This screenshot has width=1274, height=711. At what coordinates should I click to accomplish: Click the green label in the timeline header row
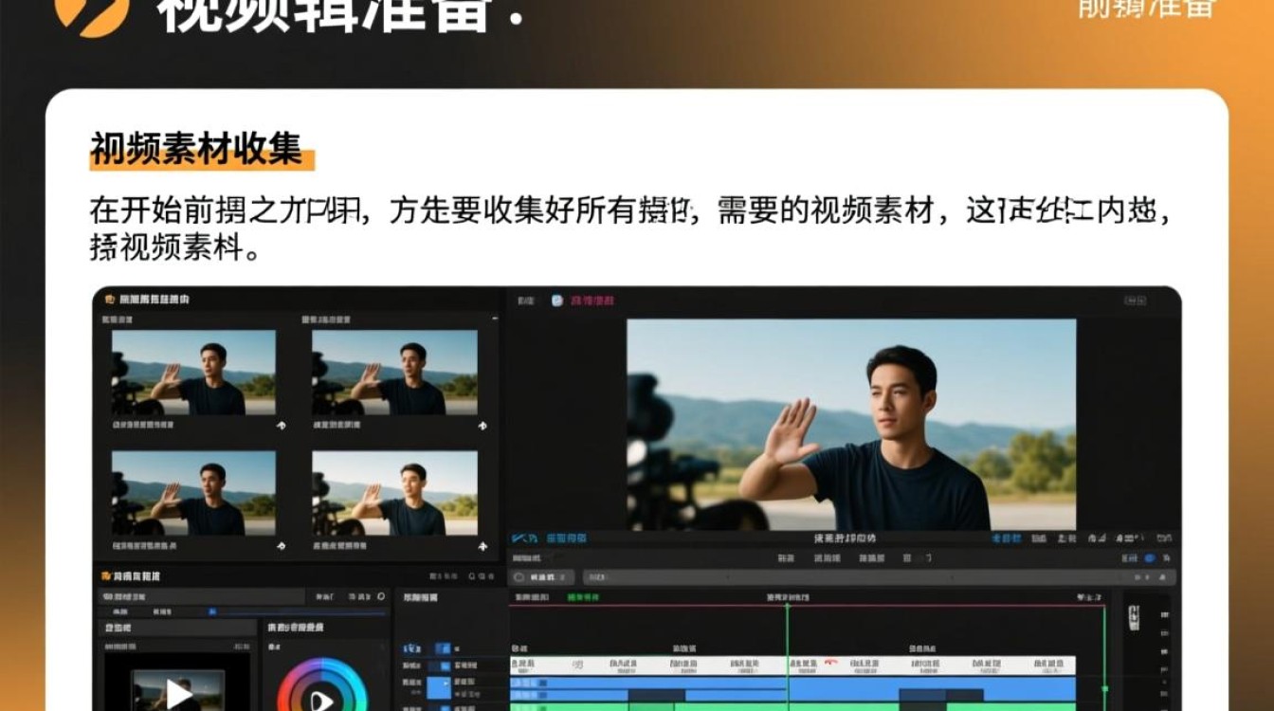pos(582,598)
